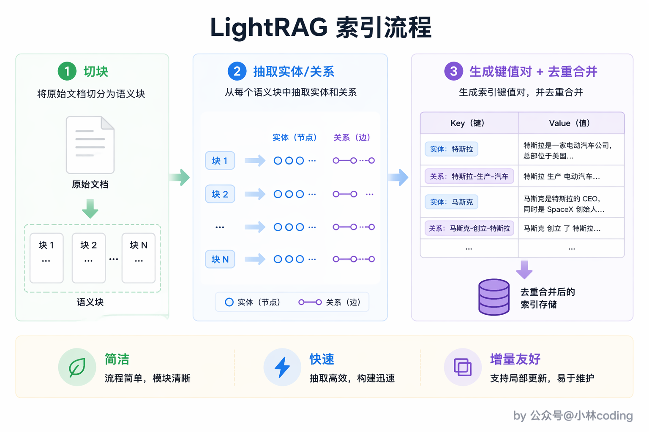Click the blue lightning bolt 快速 icon
The width and height of the screenshot is (649, 432).
tap(282, 367)
